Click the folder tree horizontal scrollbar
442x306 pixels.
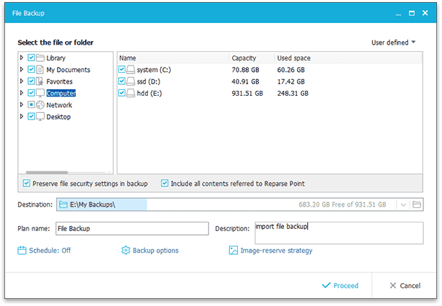(x=47, y=172)
